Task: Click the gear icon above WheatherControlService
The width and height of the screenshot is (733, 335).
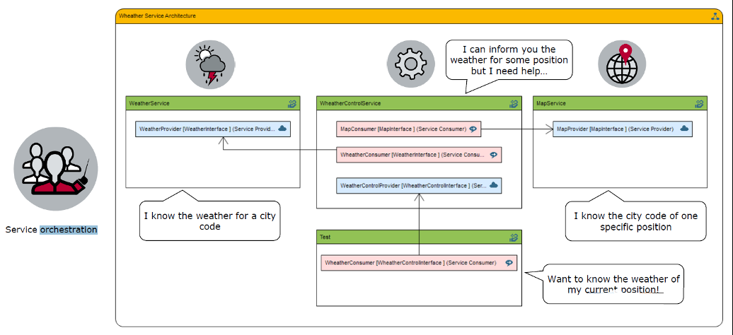Action: [411, 64]
